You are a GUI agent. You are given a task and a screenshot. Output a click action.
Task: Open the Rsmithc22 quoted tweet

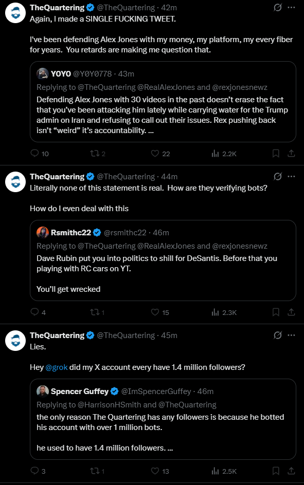coord(163,260)
